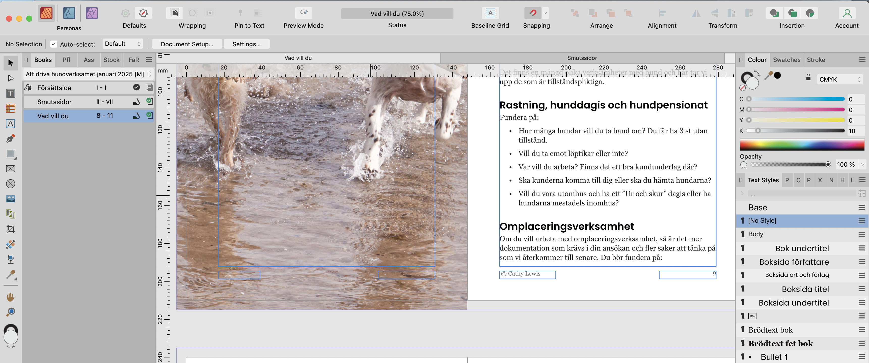Image resolution: width=869 pixels, height=363 pixels.
Task: Open Baseline Grid manager
Action: [490, 13]
